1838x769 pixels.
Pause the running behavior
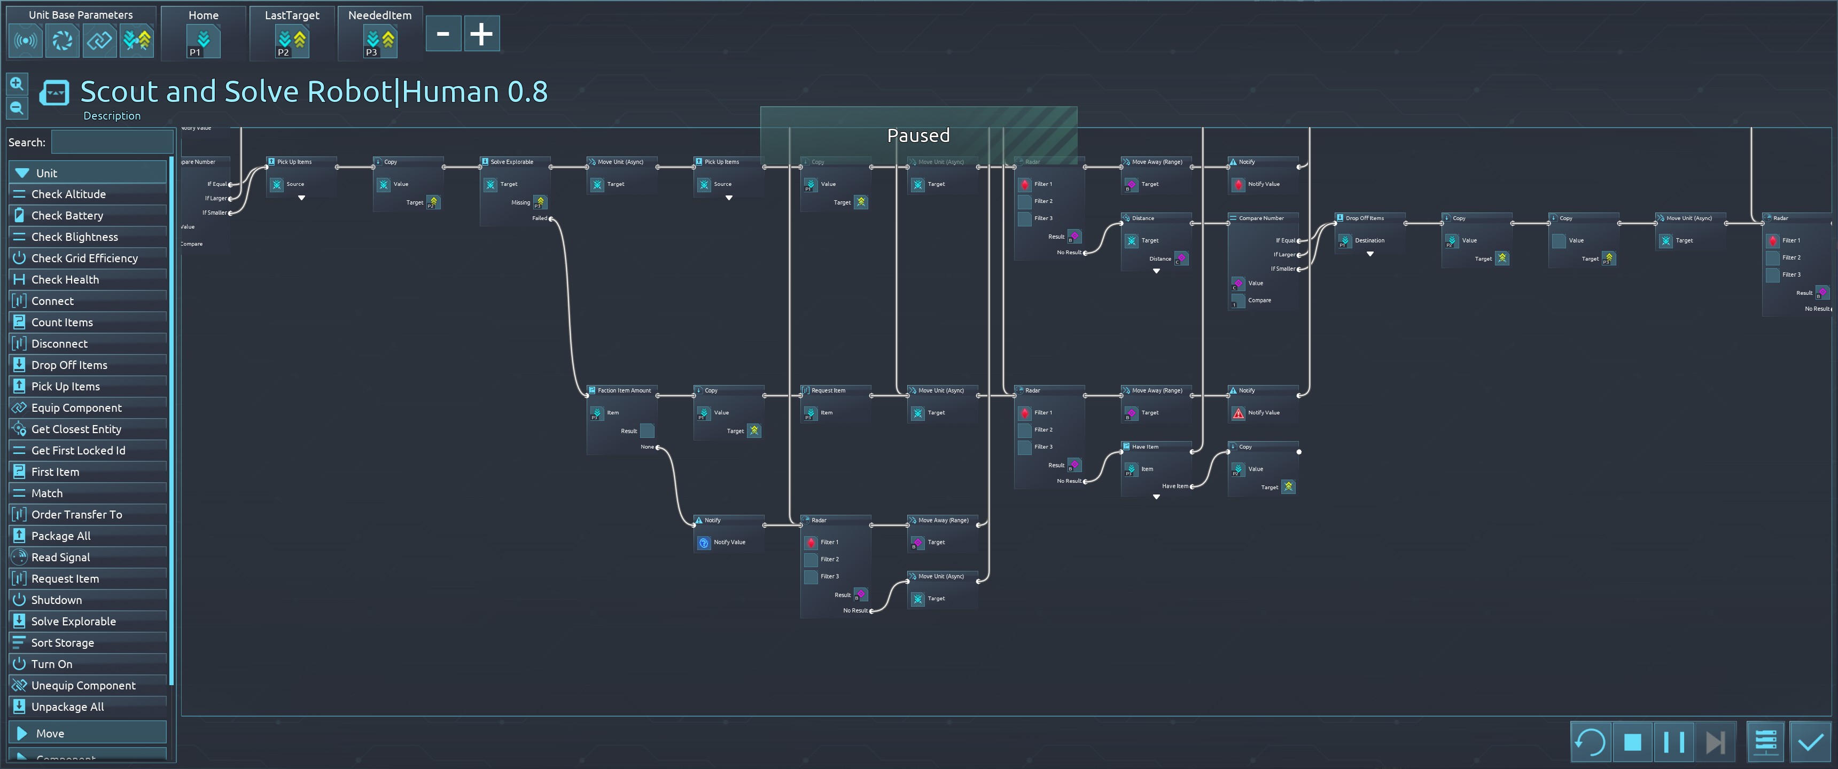(x=1674, y=742)
